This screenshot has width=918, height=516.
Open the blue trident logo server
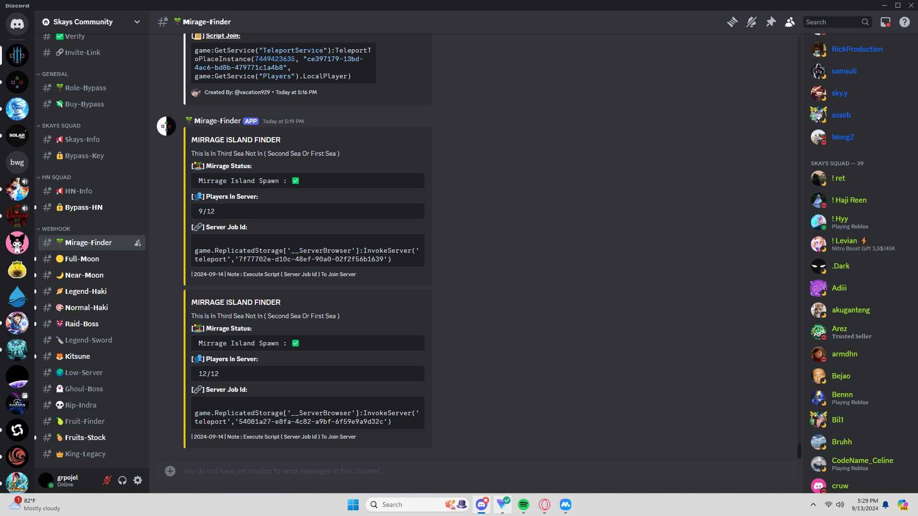pyautogui.click(x=17, y=55)
